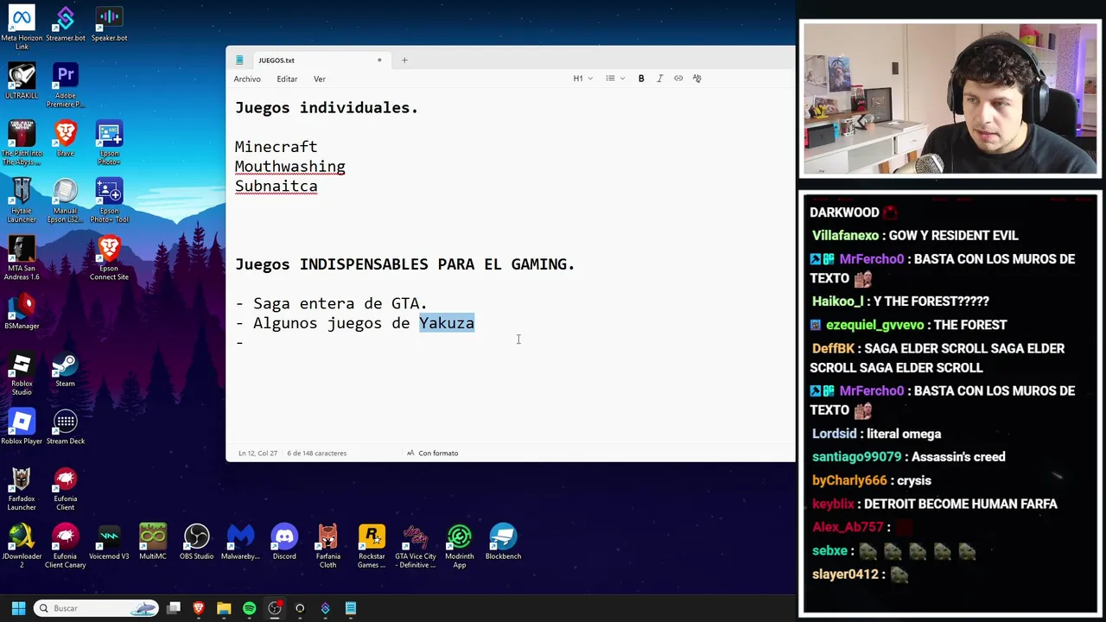Click the heading 'Juegos INDISPENSABLES PARA EL GAMING.'
This screenshot has width=1106, height=622.
pos(404,264)
